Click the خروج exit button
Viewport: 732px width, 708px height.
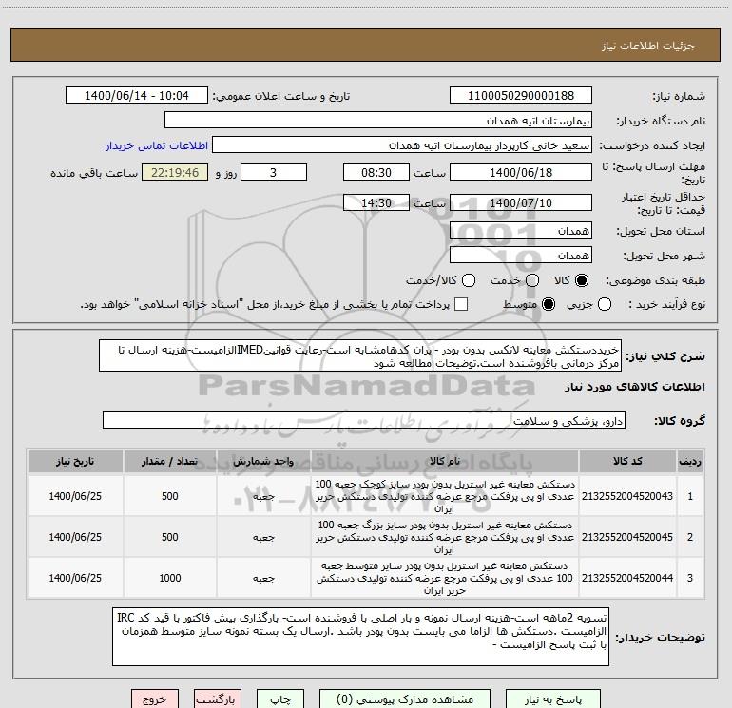(155, 699)
